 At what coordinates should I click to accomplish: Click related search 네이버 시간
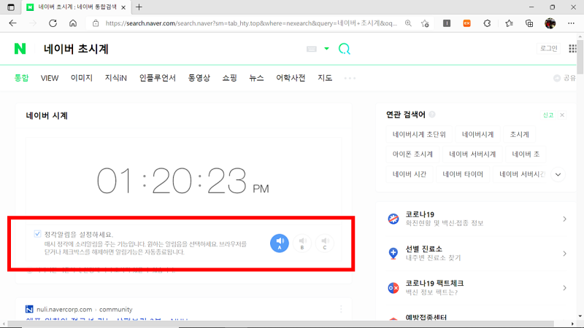point(410,174)
